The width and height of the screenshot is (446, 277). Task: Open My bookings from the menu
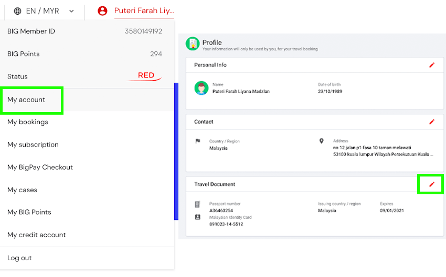(28, 122)
